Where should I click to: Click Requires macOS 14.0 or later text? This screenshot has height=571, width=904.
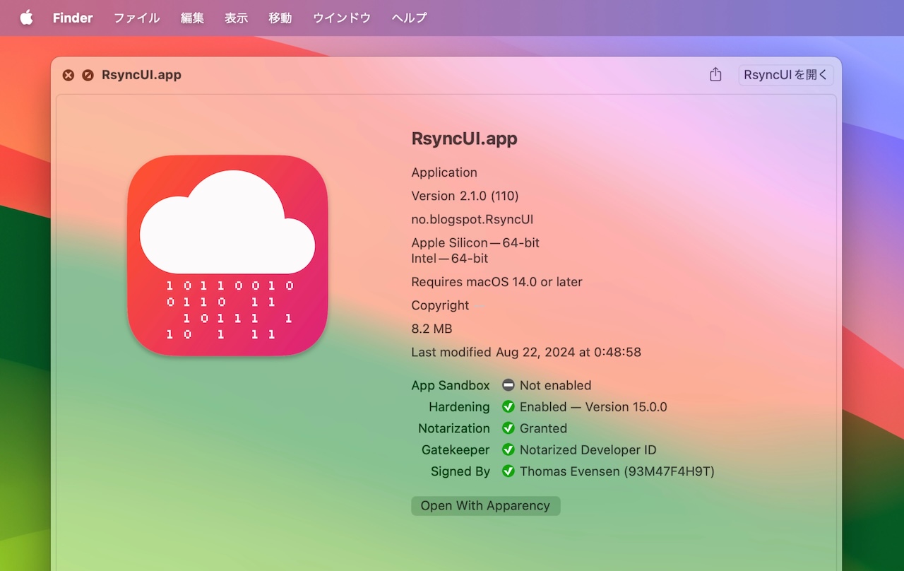pos(497,282)
